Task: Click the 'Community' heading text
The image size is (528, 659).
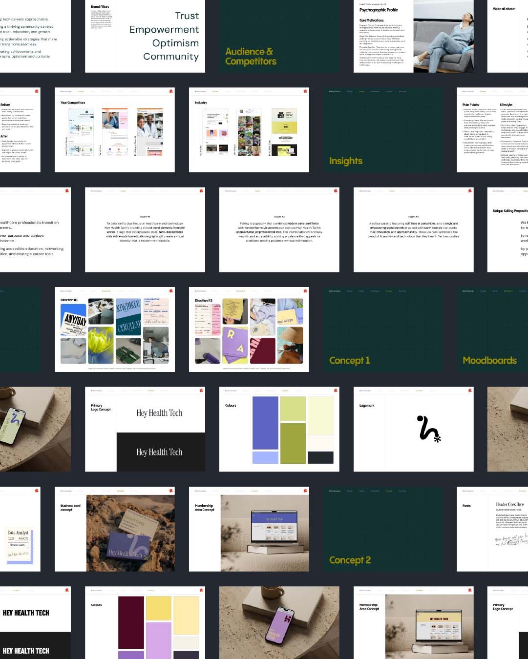Action: click(171, 57)
